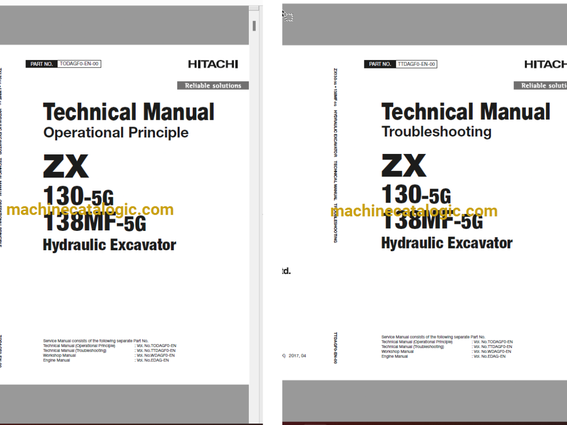This screenshot has width=567, height=425.
Task: Click vertical spine text TTDAGF0-EN-00 on right page
Action: click(335, 348)
